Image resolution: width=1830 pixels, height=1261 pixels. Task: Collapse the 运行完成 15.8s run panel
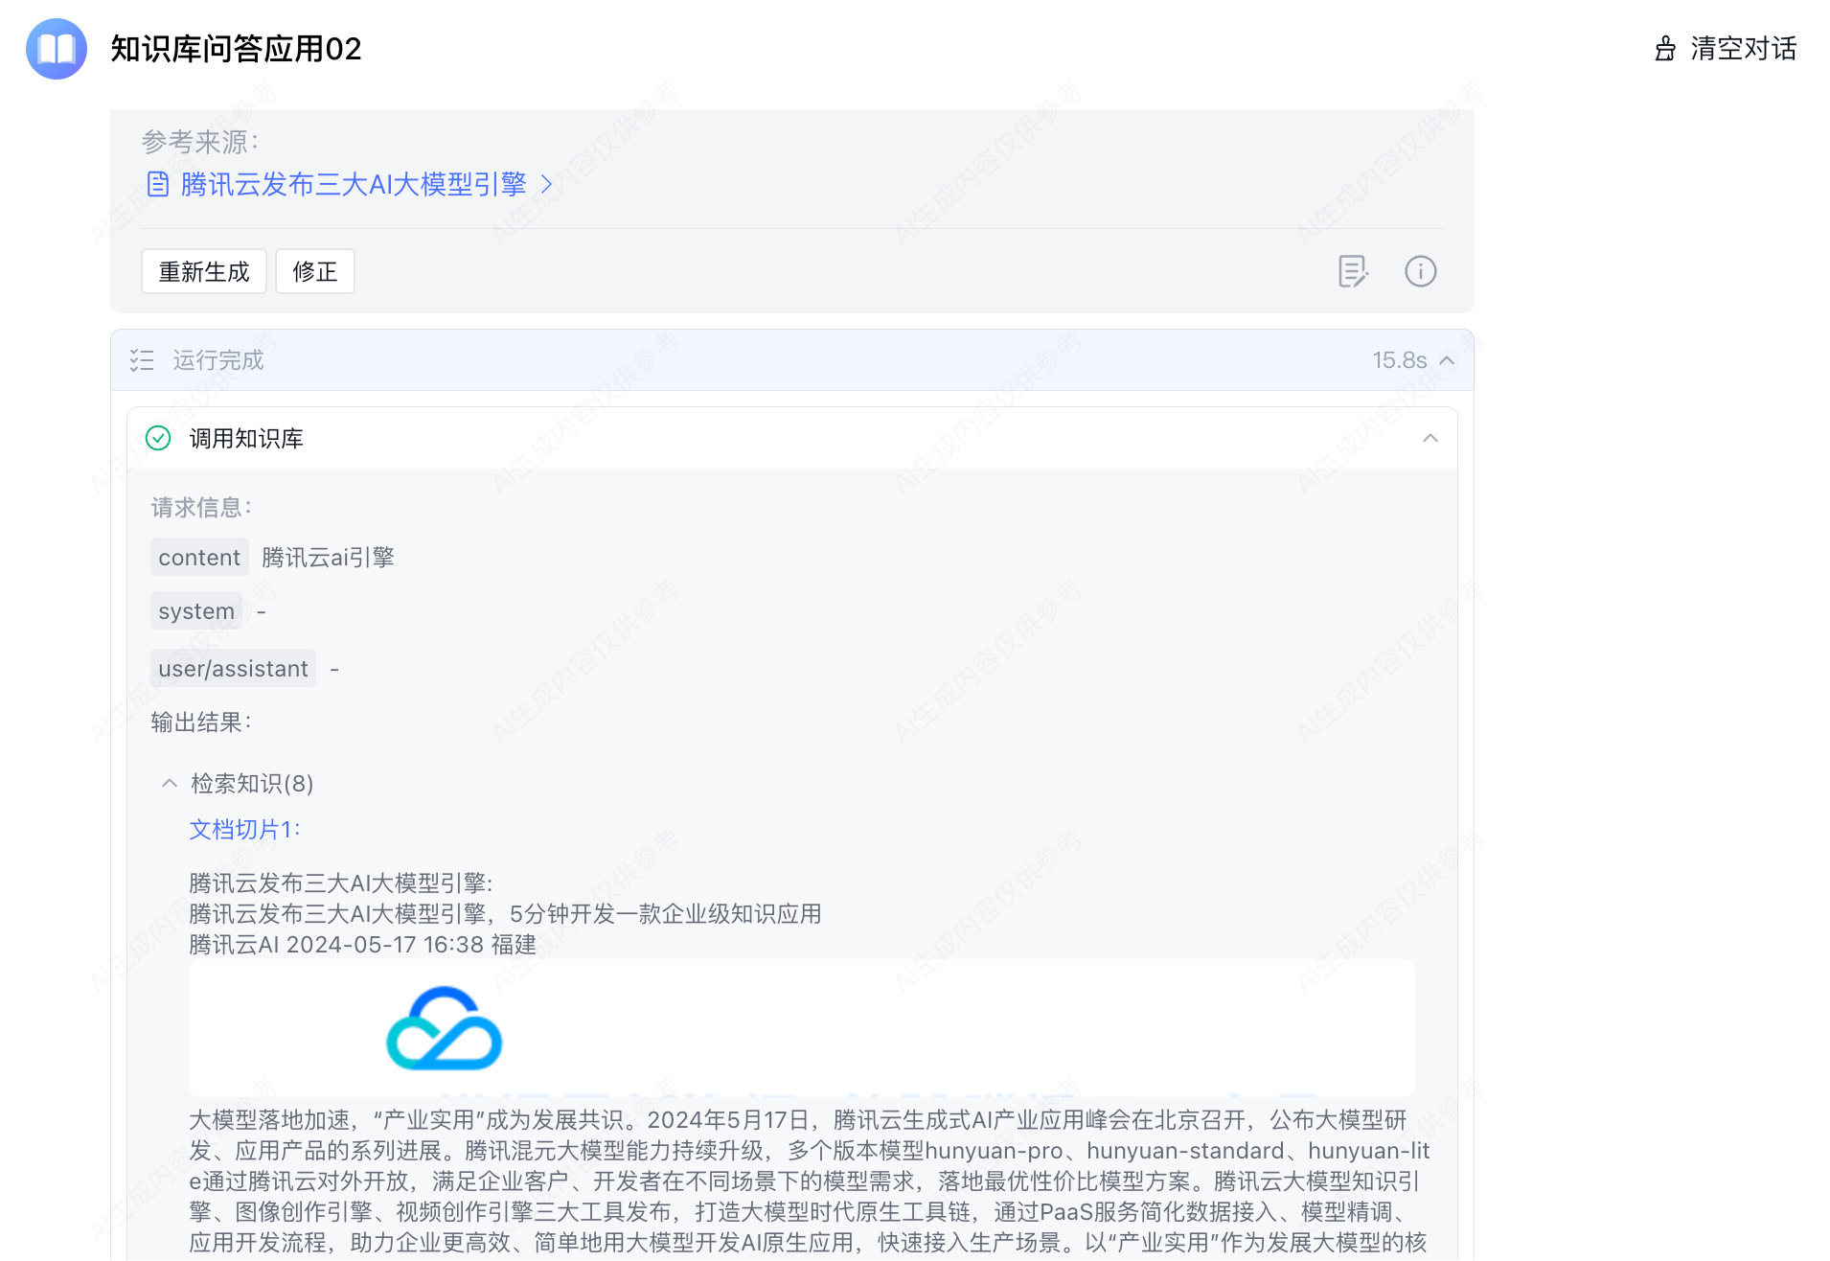click(x=1447, y=360)
